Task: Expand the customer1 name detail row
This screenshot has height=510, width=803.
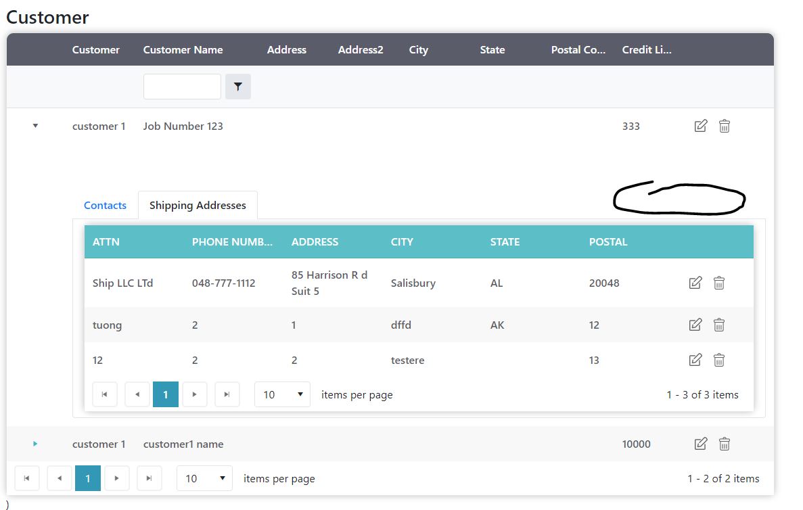Action: (35, 444)
